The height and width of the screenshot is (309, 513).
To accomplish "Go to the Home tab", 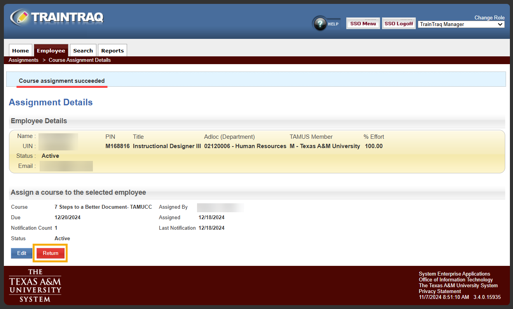I will point(20,51).
